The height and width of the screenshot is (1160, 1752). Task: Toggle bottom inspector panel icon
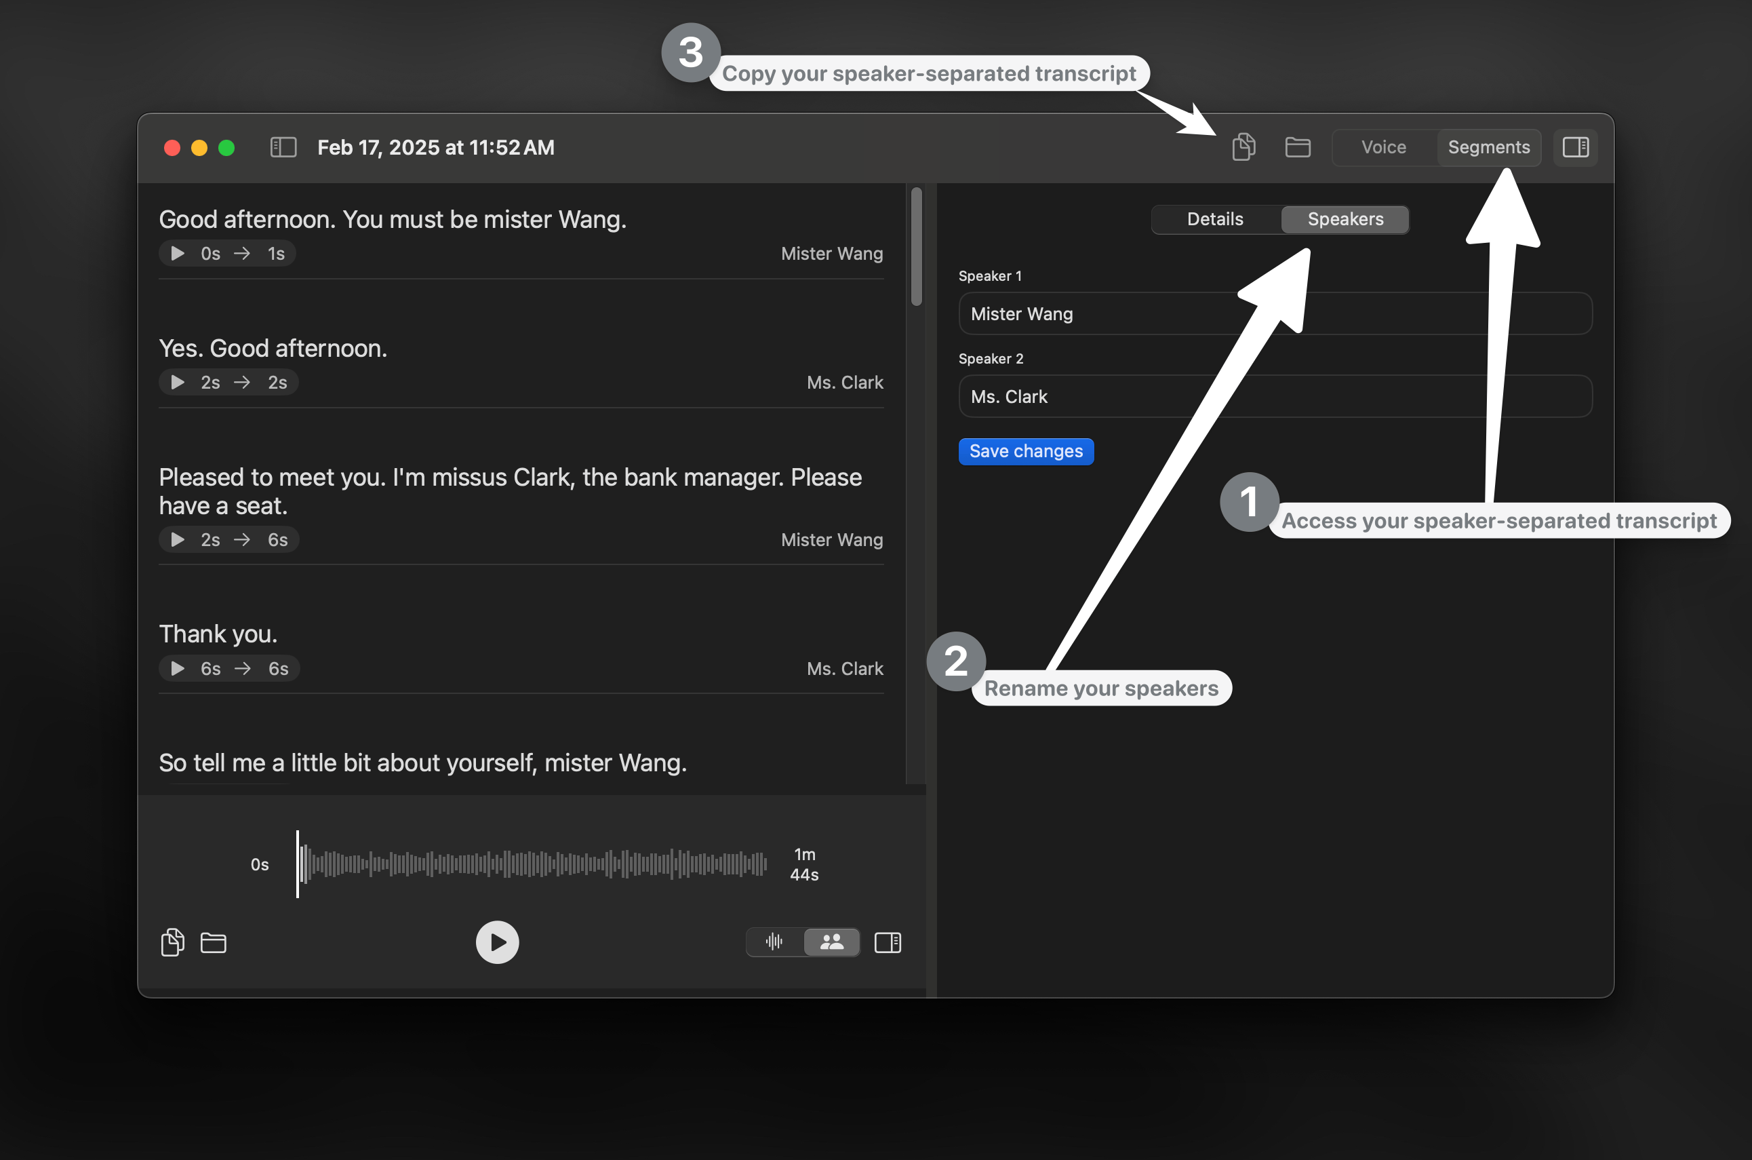click(x=887, y=942)
